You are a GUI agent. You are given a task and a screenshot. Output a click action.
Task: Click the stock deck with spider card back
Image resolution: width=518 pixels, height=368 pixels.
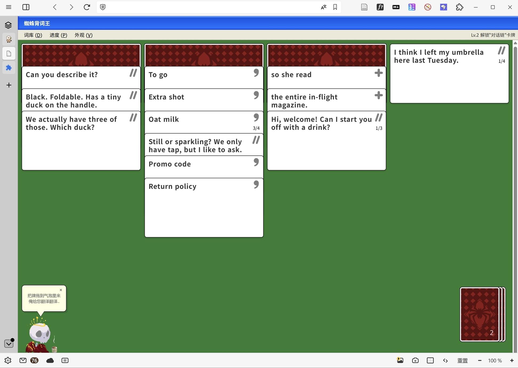480,314
